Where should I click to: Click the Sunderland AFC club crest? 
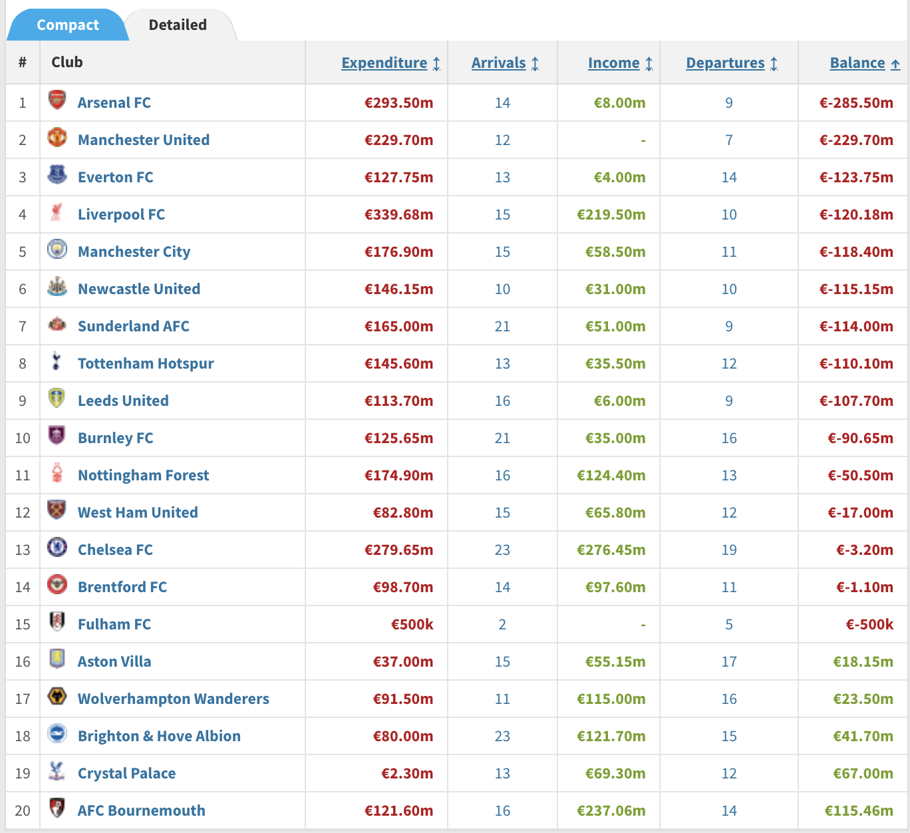tap(57, 324)
